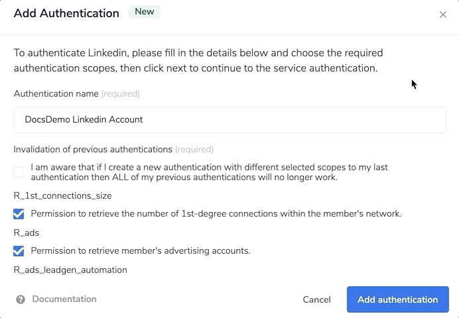
Task: Close the Add Authentication dialog
Action: [443, 15]
